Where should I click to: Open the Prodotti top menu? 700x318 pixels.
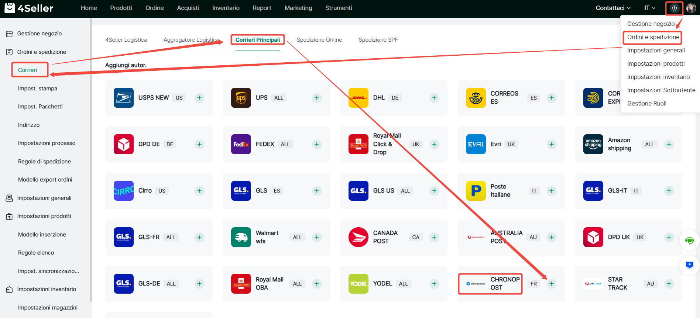tap(121, 8)
